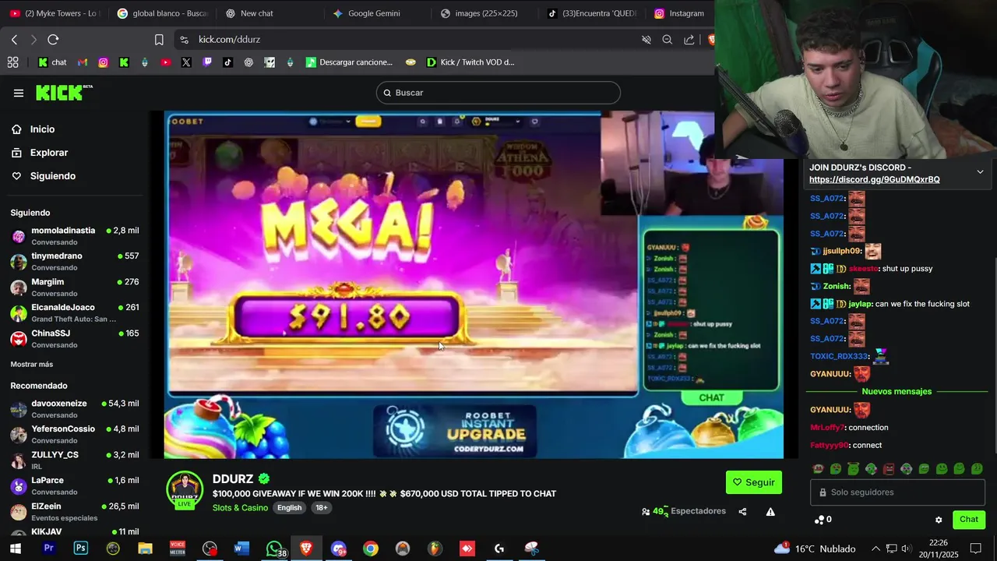Open the Slots & Casino category link
This screenshot has width=997, height=561.
(x=240, y=508)
